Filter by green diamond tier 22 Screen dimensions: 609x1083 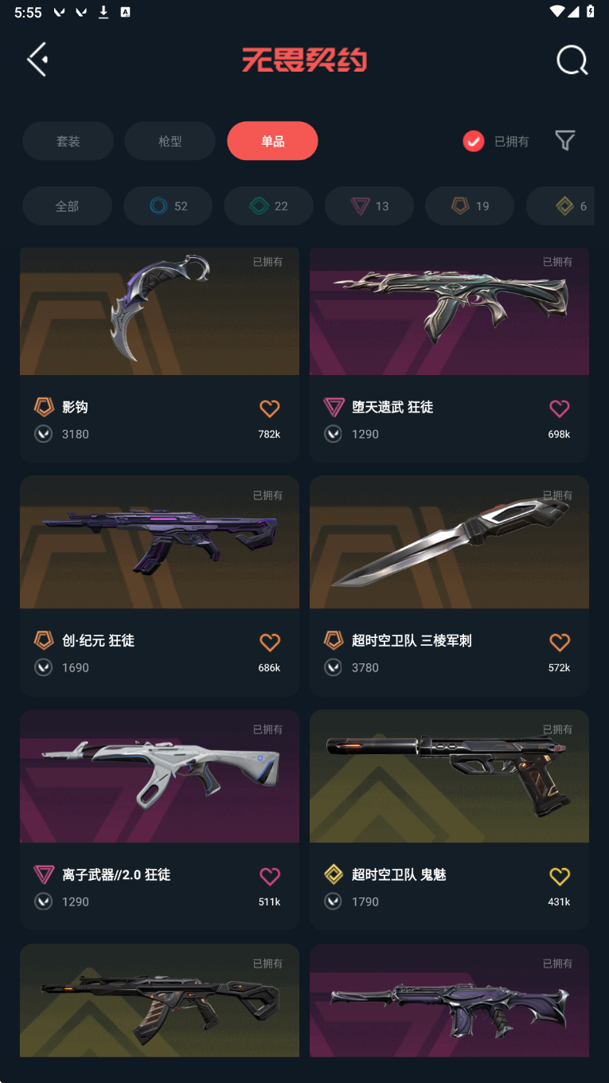pyautogui.click(x=268, y=206)
